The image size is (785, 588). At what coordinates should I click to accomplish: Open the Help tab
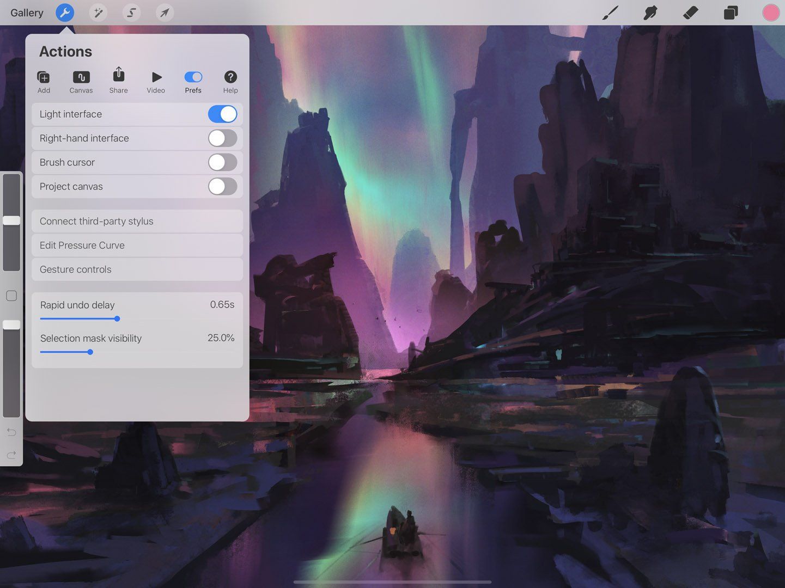point(230,81)
